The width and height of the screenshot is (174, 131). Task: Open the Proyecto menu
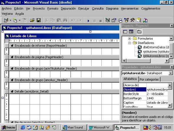(x=39, y=9)
